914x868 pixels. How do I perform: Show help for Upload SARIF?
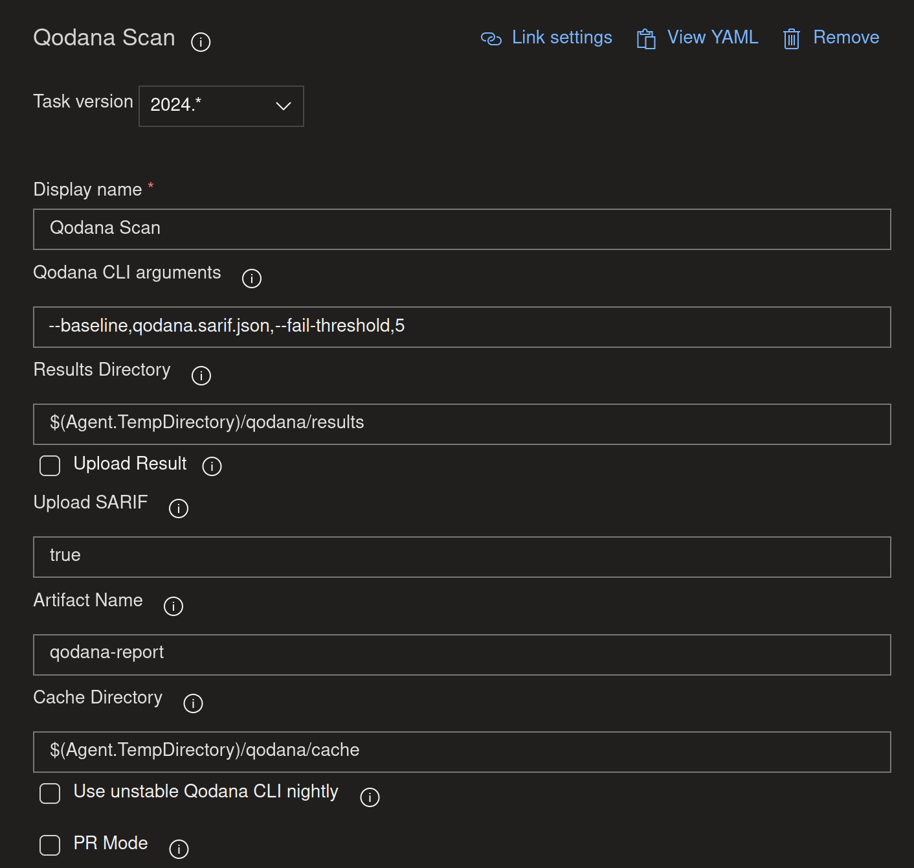179,508
